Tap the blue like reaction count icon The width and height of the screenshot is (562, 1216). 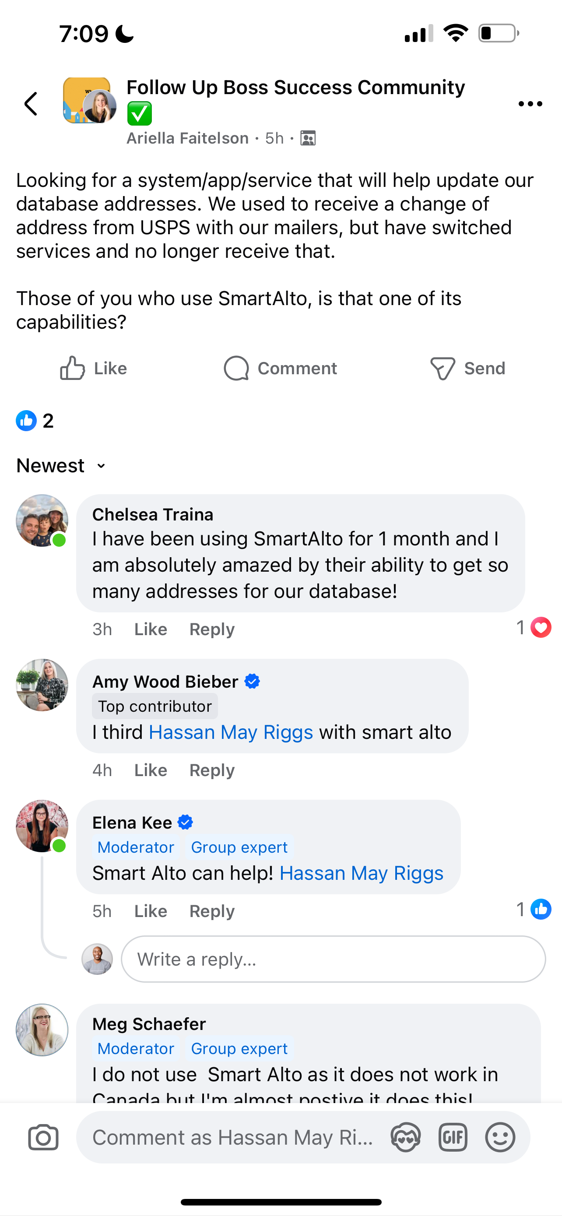point(26,420)
